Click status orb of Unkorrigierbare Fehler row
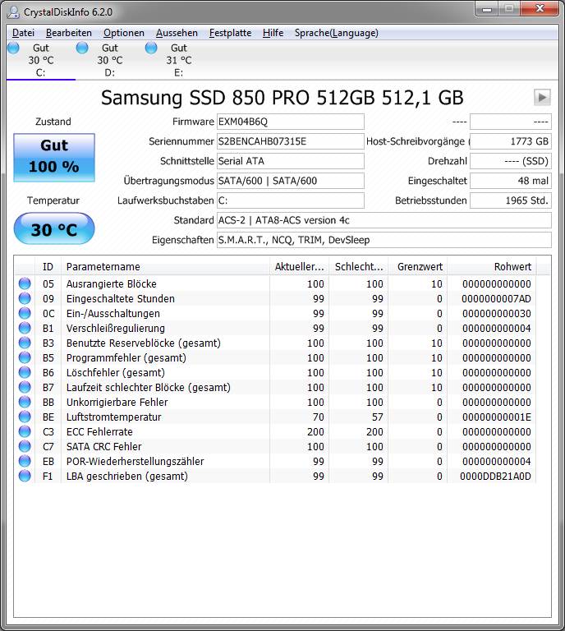Image resolution: width=565 pixels, height=631 pixels. click(x=25, y=402)
